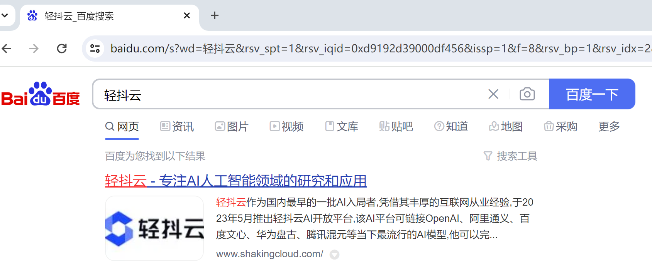Click the 百度为您找到以下结果 text
The image size is (652, 263).
tap(155, 156)
